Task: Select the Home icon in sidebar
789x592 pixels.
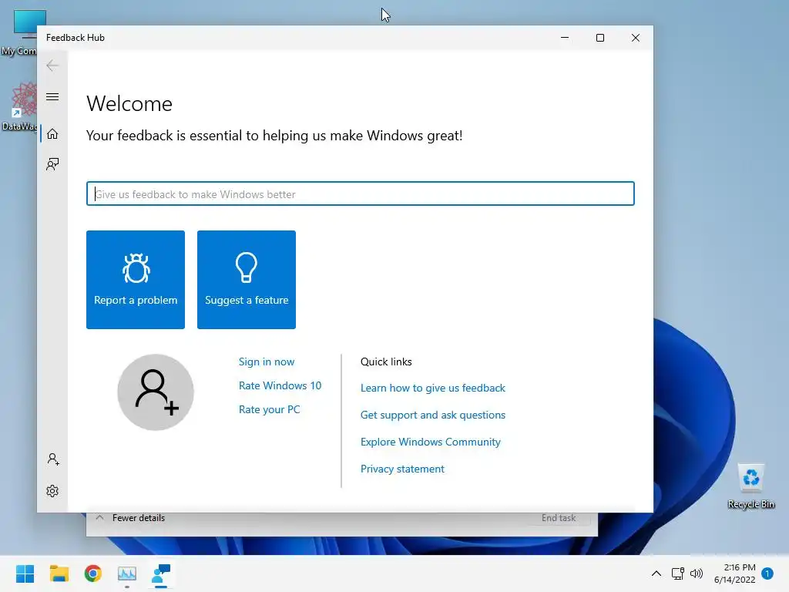Action: (x=52, y=134)
